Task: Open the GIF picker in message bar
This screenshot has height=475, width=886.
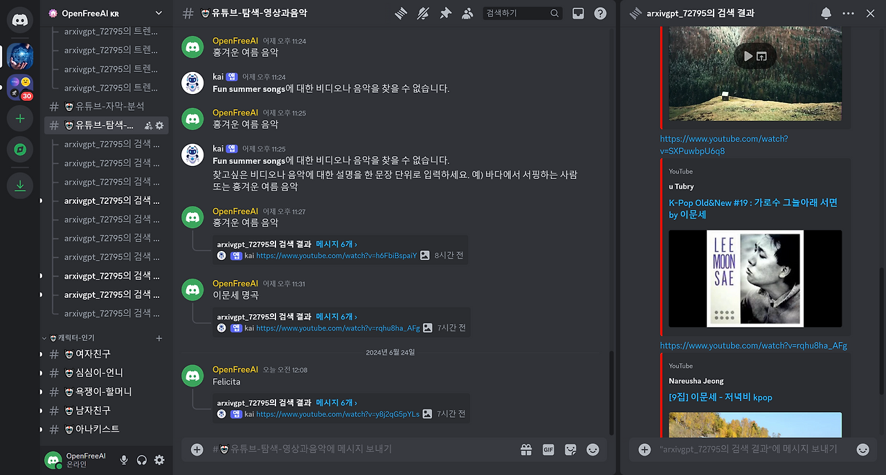Action: coord(548,449)
